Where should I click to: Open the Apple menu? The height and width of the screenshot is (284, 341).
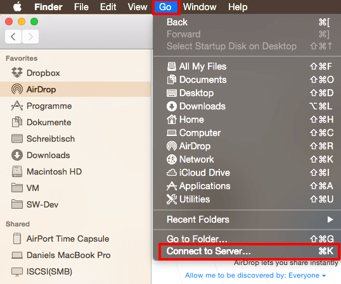click(17, 7)
